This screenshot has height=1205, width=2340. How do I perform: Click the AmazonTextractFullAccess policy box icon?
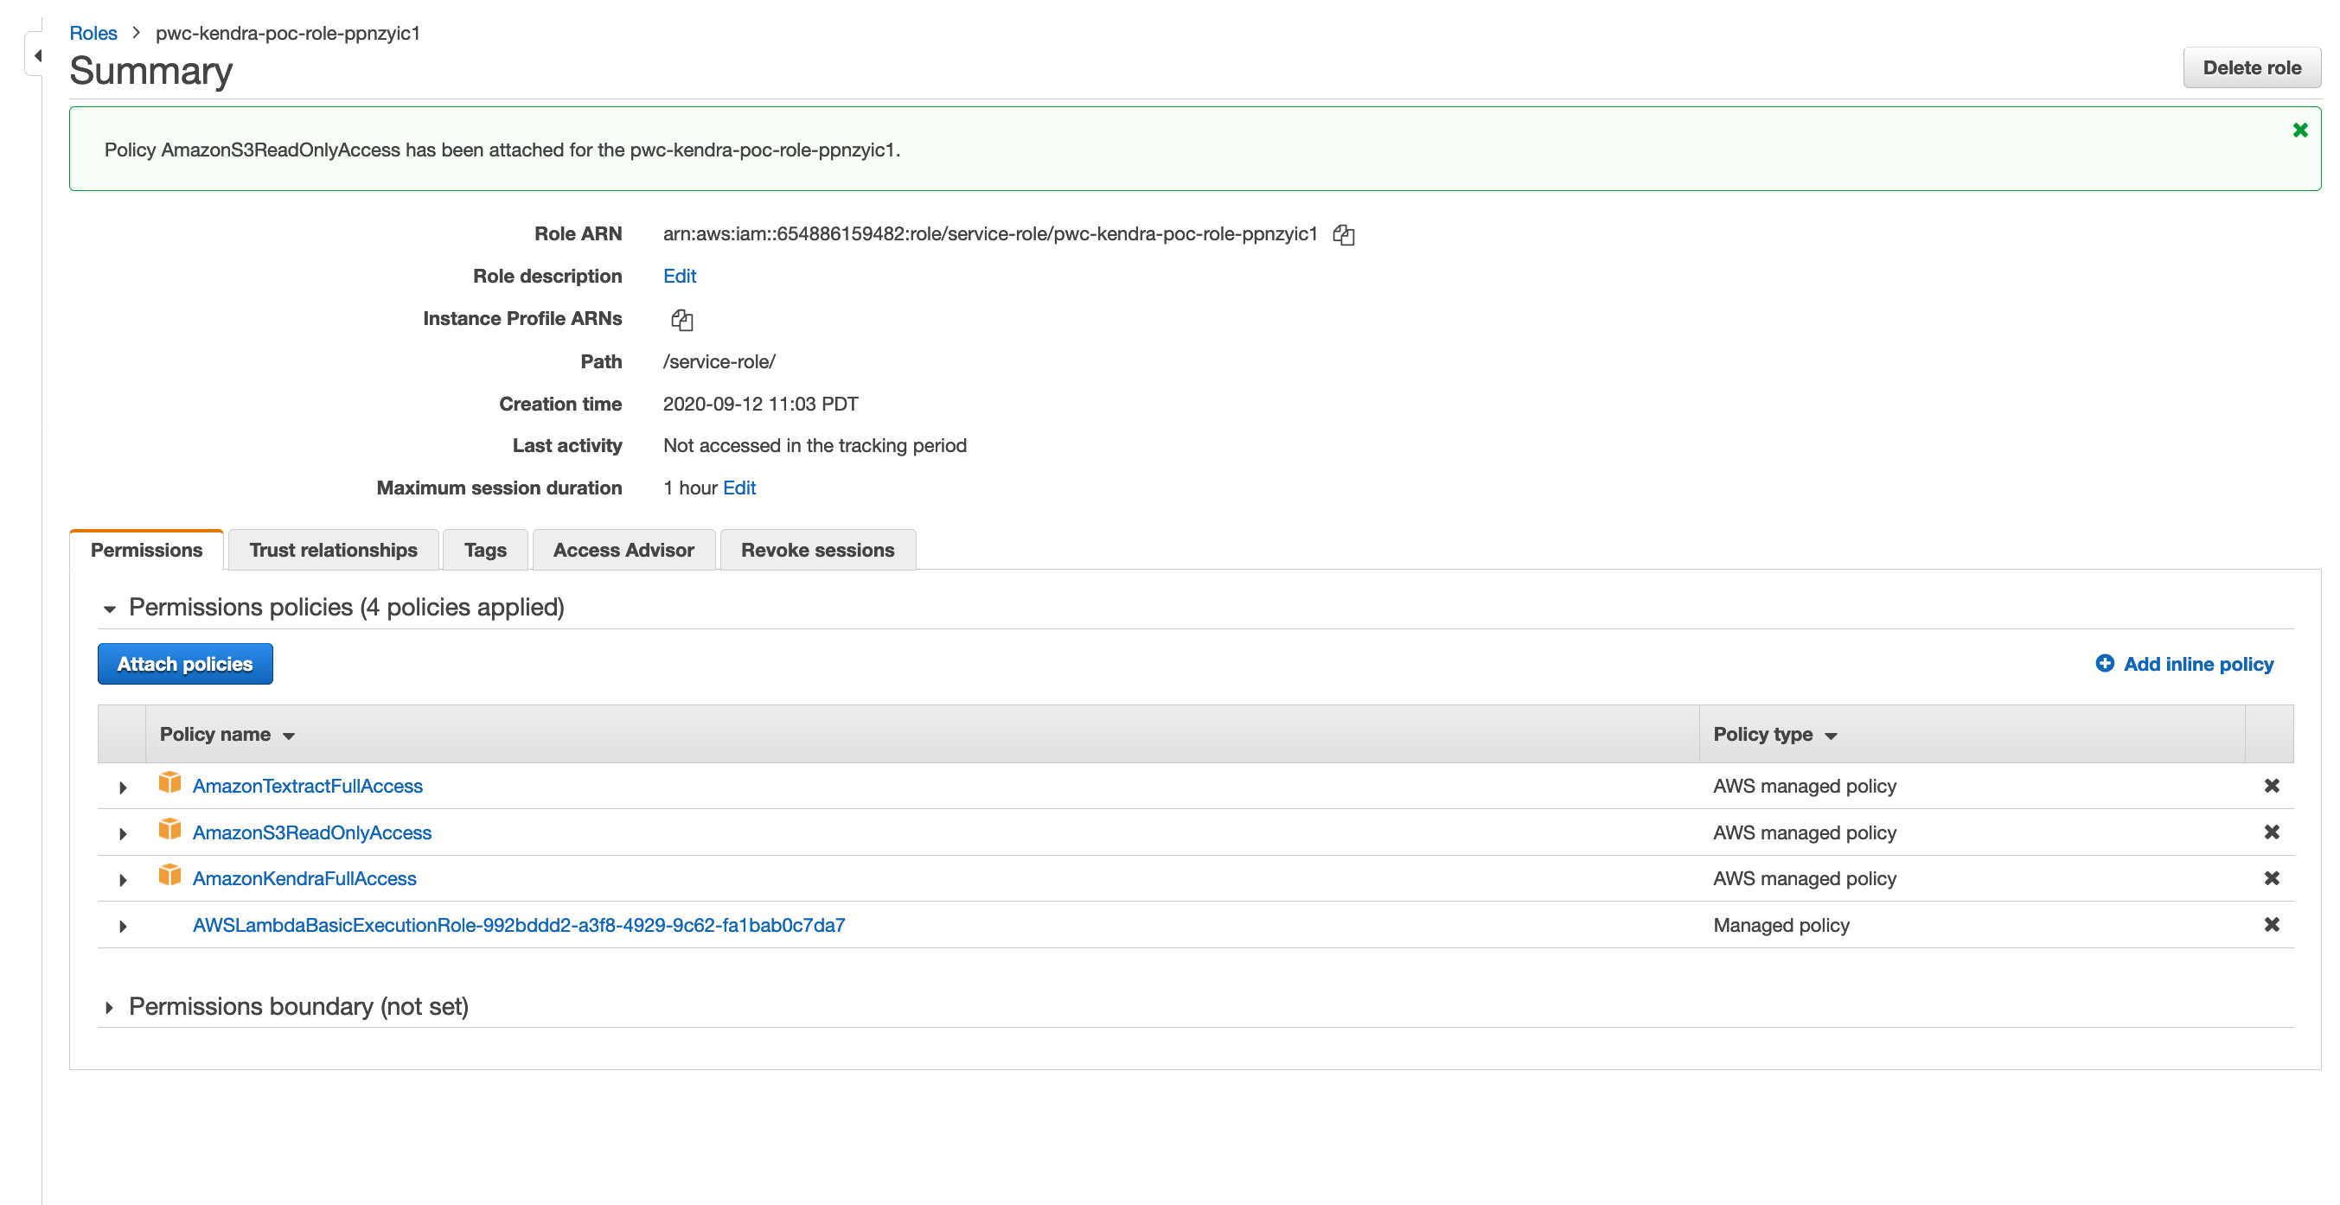coord(169,783)
